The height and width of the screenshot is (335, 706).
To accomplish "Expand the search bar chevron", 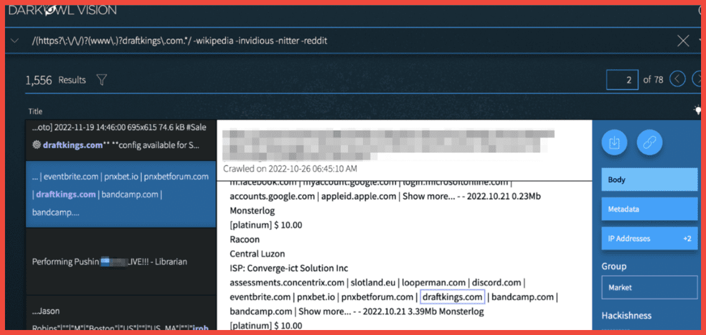I will coord(14,41).
